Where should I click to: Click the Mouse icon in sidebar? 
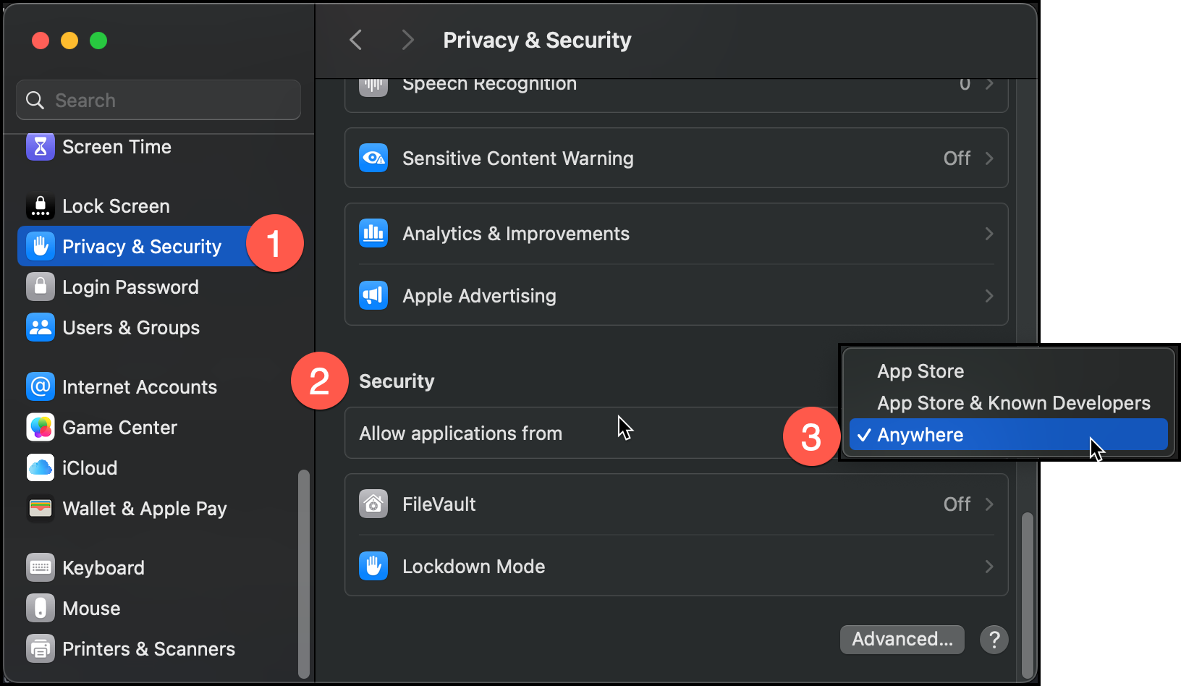point(41,609)
